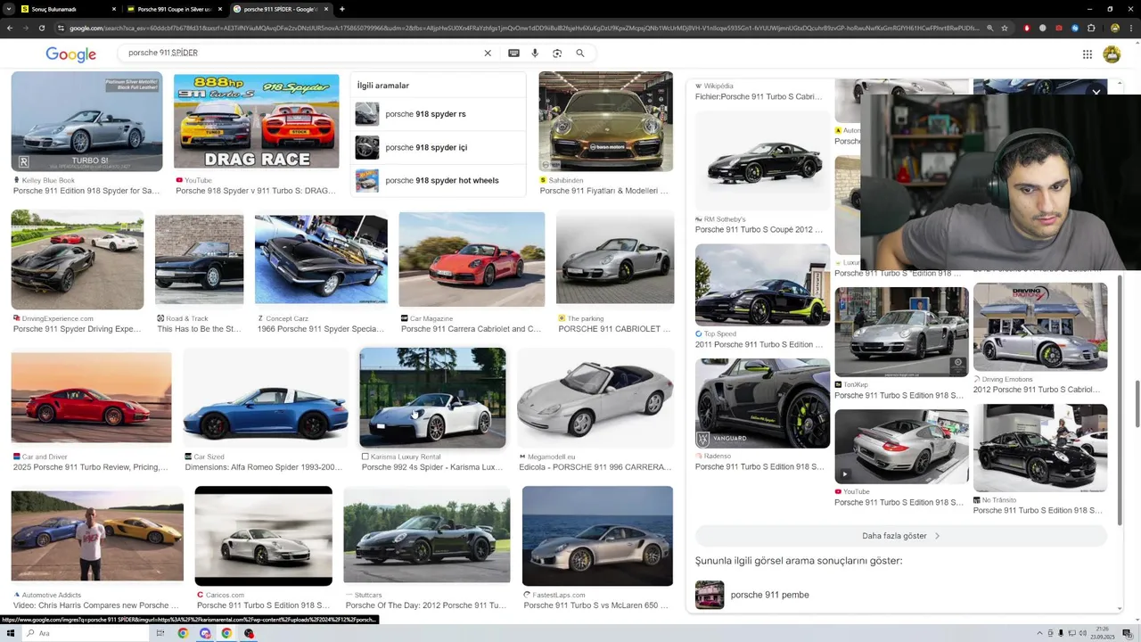Go to Google home via the logo

(x=71, y=54)
